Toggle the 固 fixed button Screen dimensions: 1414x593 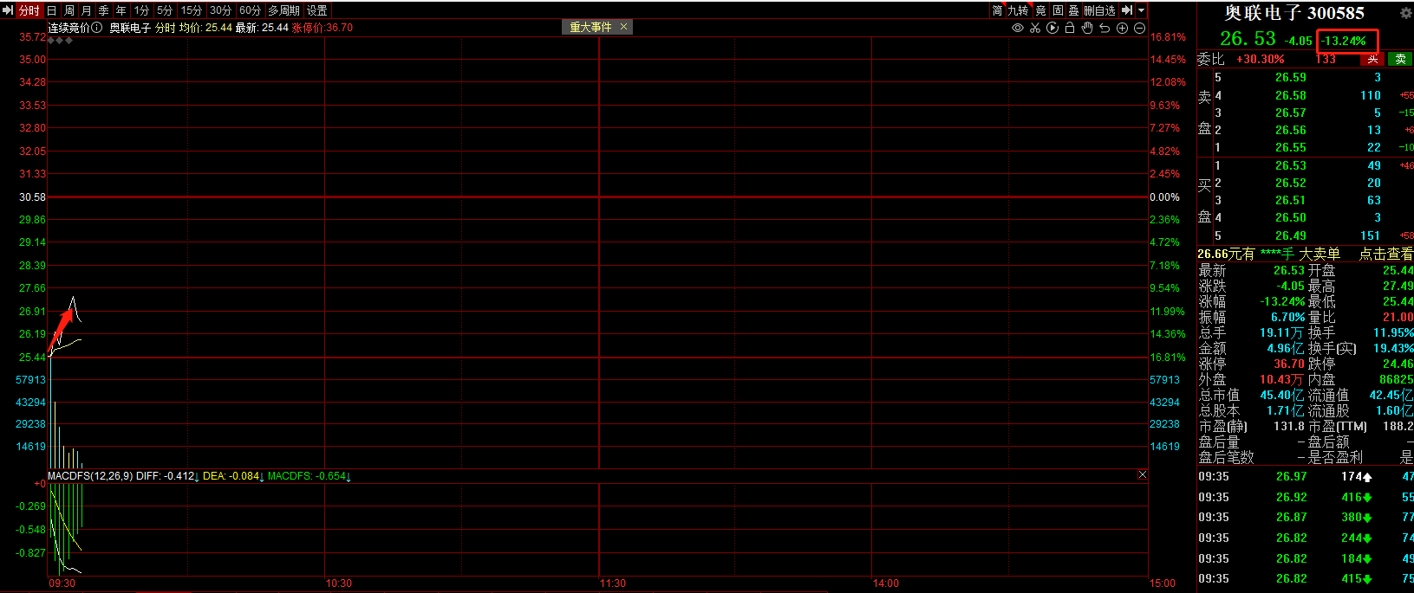(1058, 10)
